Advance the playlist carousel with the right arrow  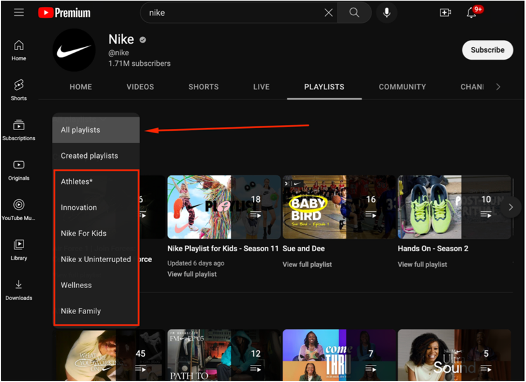pos(510,207)
